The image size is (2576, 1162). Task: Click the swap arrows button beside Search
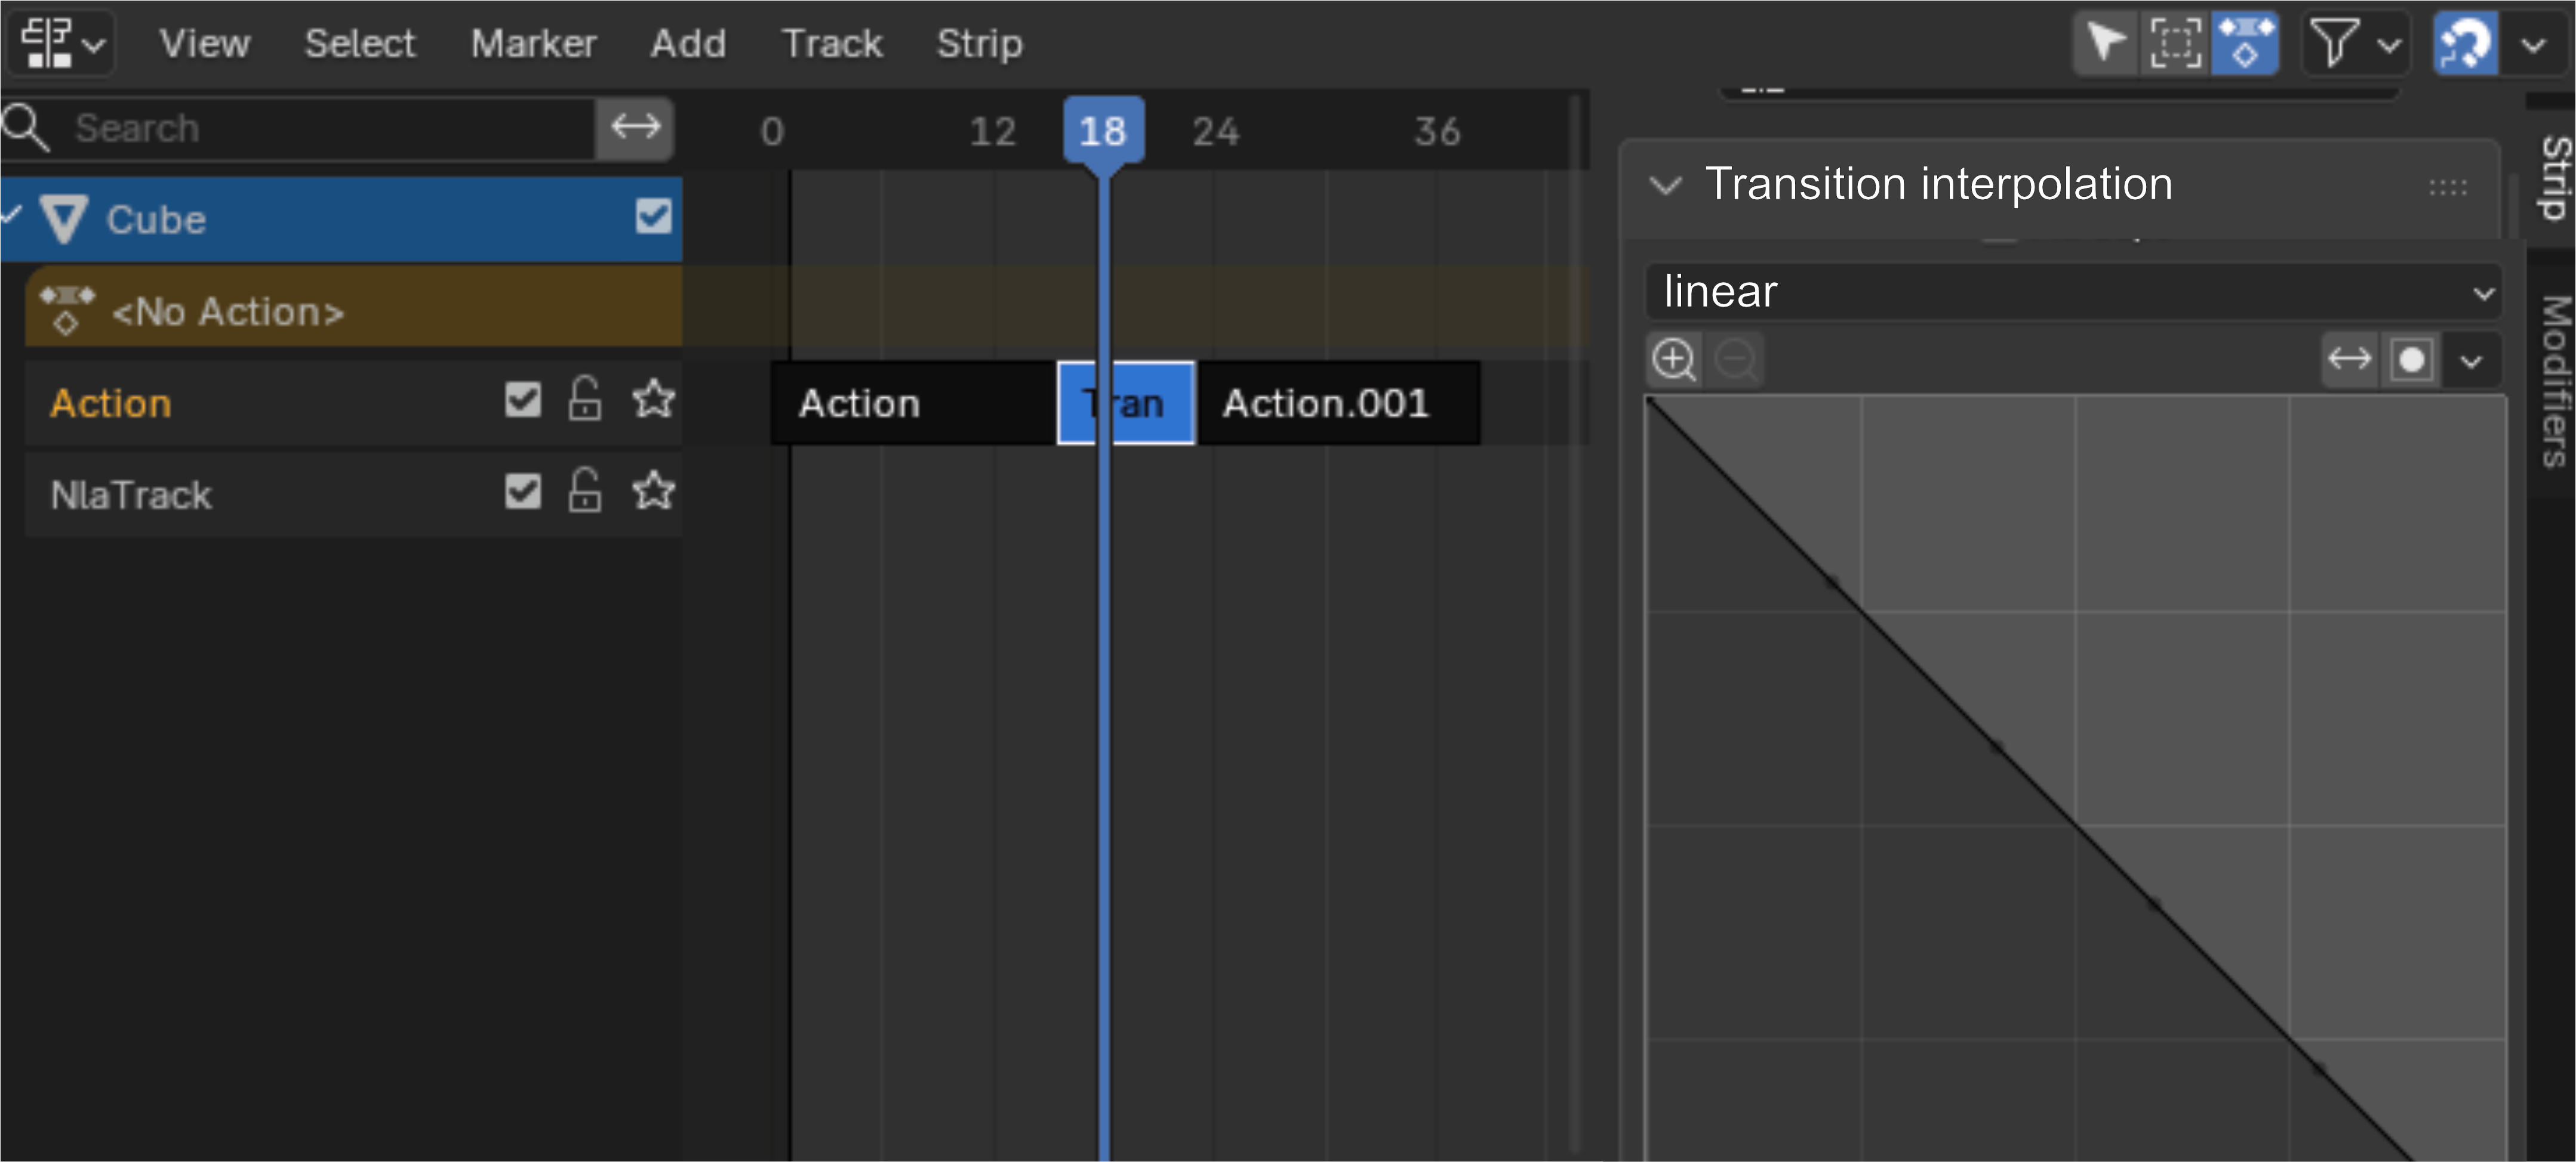635,127
